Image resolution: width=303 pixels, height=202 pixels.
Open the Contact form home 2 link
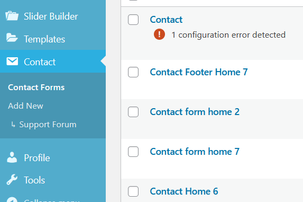pos(195,112)
